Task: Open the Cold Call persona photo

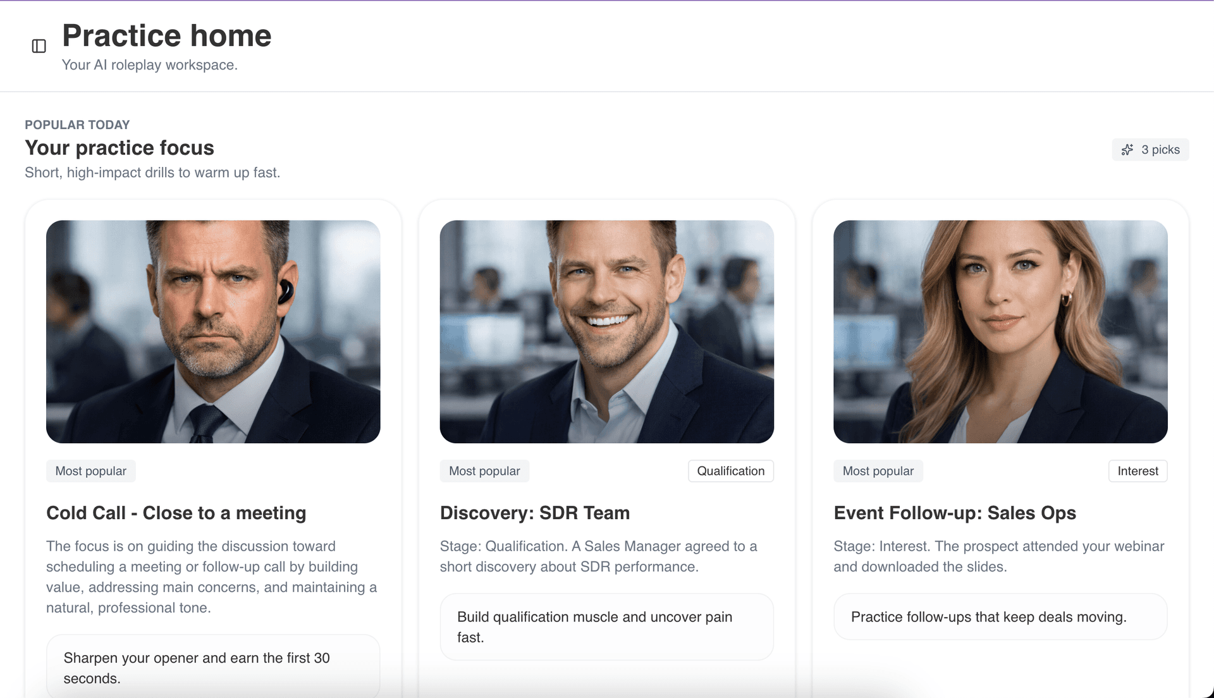Action: 213,331
